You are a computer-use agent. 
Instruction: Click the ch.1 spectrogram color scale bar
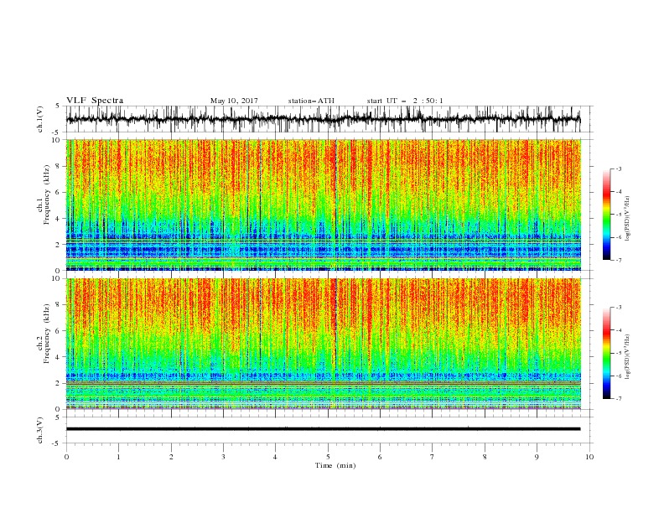pos(607,215)
